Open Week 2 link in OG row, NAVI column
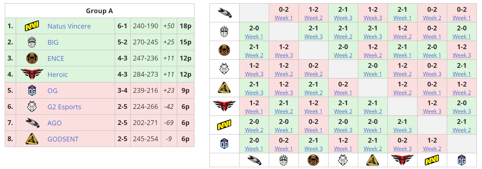 pos(432,149)
